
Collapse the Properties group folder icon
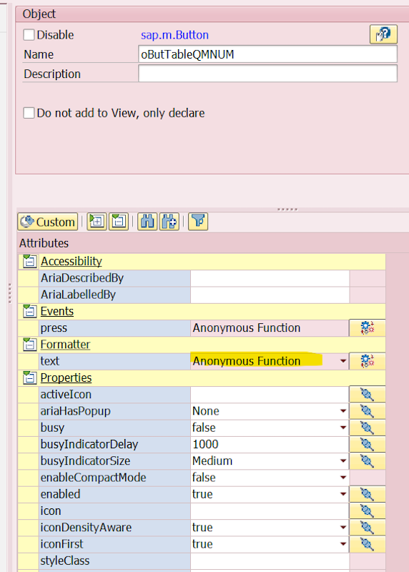pyautogui.click(x=29, y=378)
